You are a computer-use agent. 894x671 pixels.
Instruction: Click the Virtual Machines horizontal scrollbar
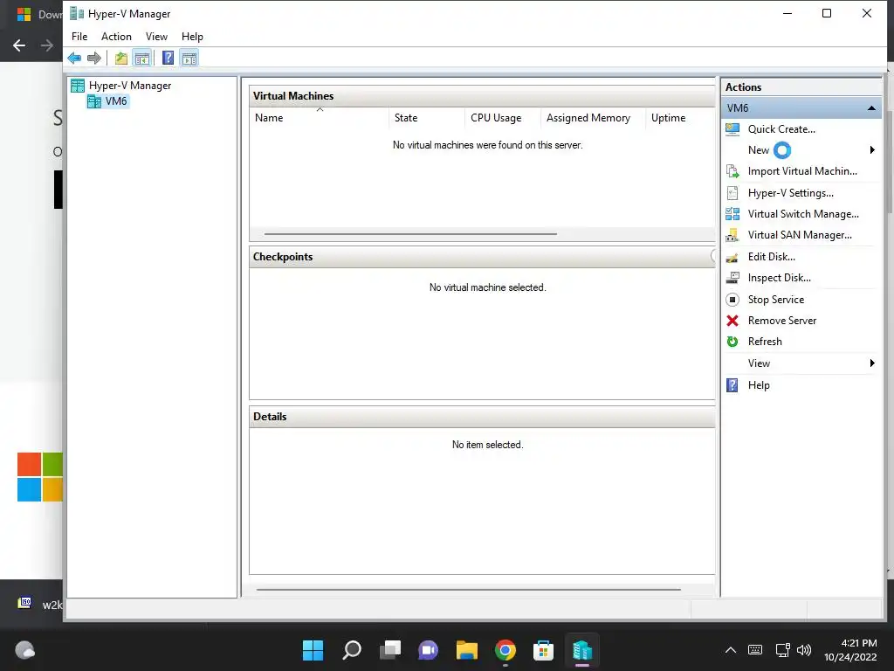tap(410, 234)
